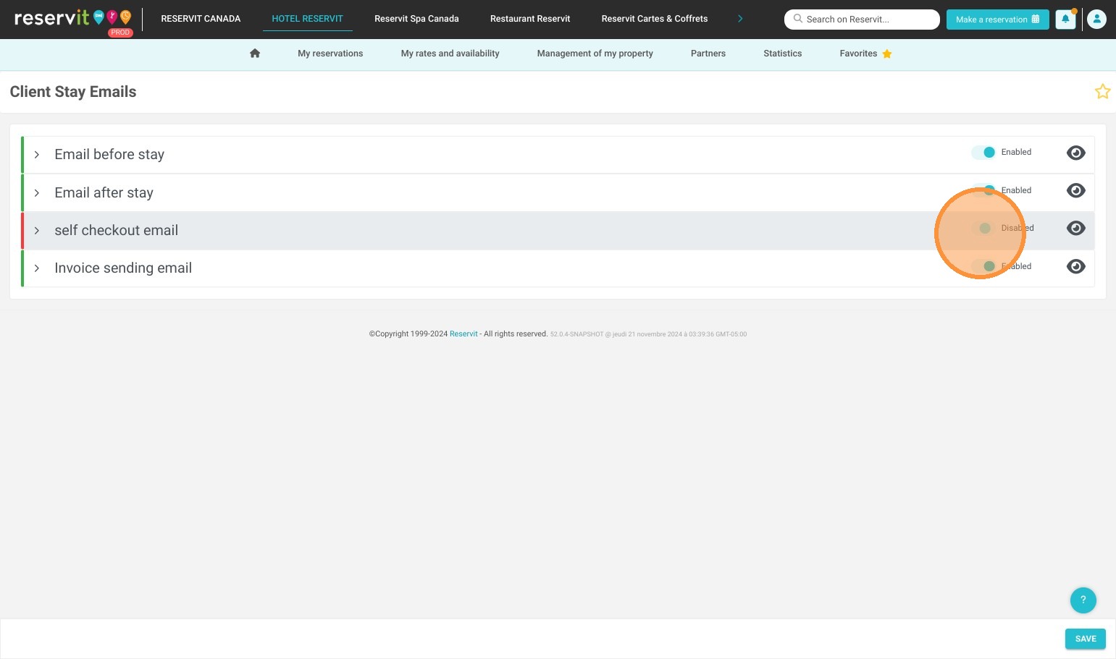Open My rates and availability menu
This screenshot has width=1116, height=659.
click(450, 54)
